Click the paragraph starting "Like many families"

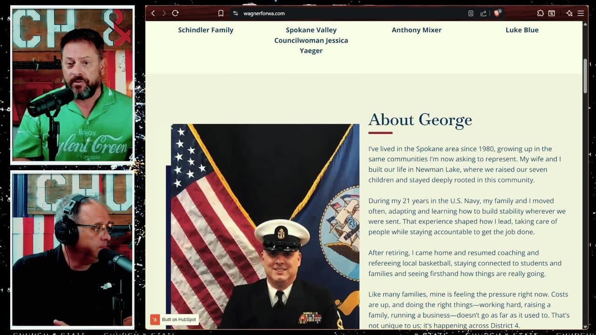point(469,310)
